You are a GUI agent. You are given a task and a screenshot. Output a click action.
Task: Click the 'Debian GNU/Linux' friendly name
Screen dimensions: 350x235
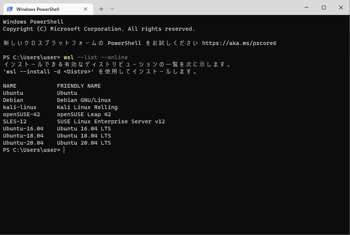[84, 100]
